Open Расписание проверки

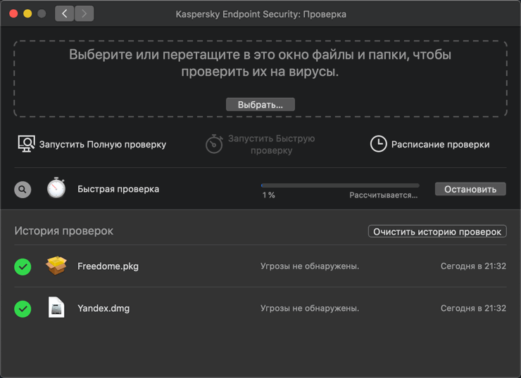(x=440, y=145)
